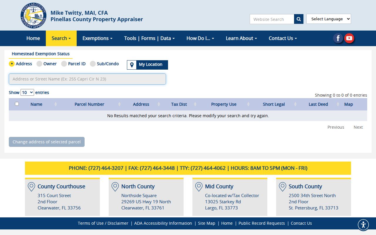Sort by Short Legal column arrows

point(295,104)
